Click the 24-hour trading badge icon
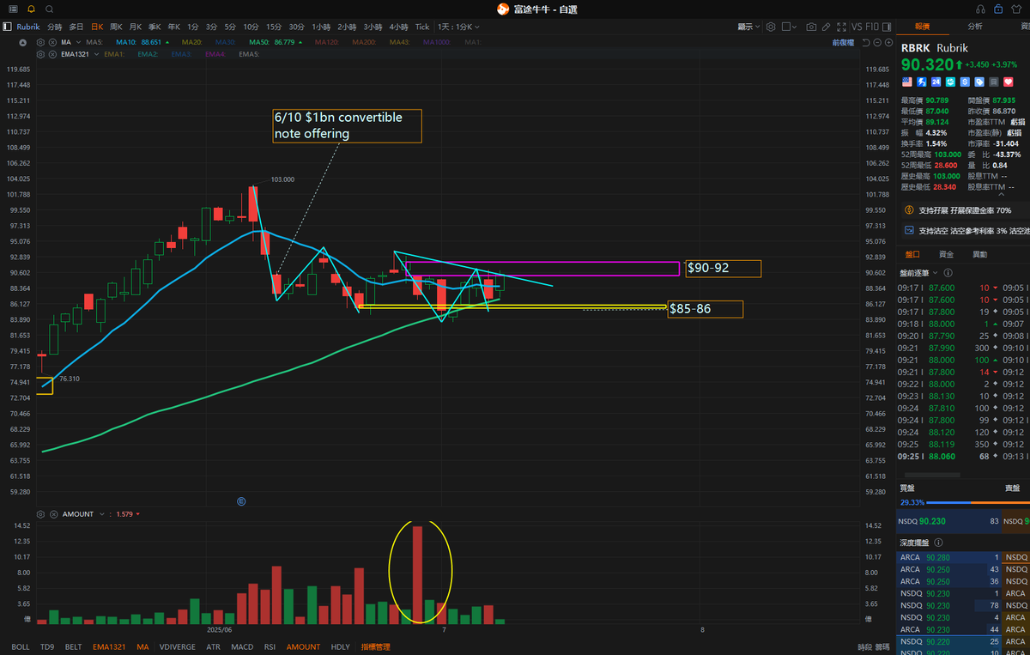The image size is (1030, 655). (x=936, y=82)
